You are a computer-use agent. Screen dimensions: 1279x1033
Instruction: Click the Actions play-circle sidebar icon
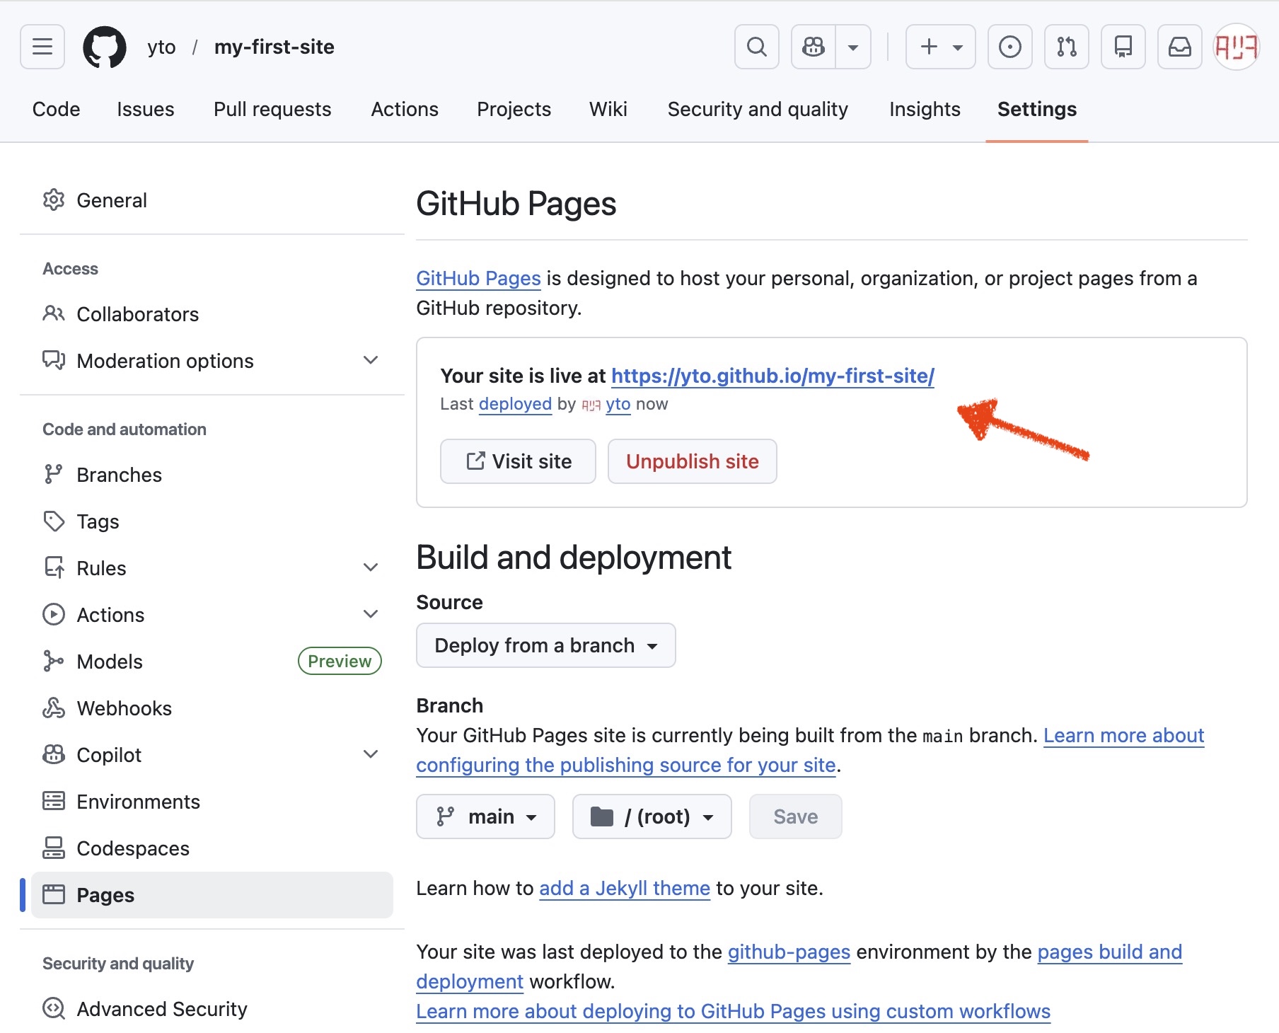coord(54,614)
